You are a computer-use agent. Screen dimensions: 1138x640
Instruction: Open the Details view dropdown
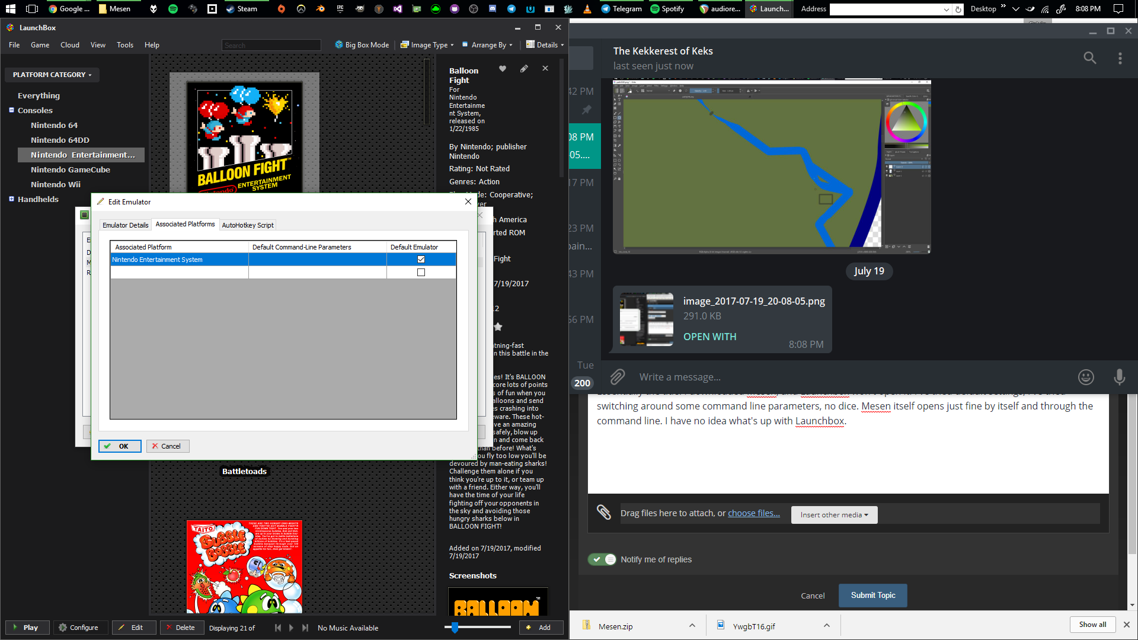(x=545, y=45)
